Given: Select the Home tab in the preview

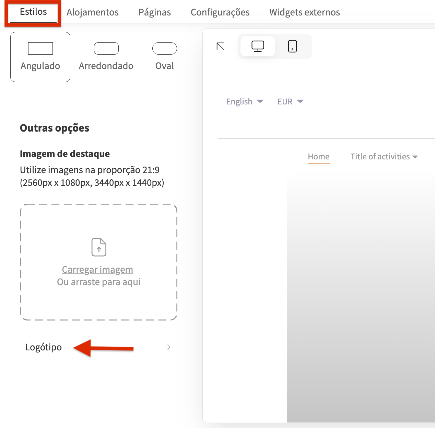Looking at the screenshot, I should point(318,156).
